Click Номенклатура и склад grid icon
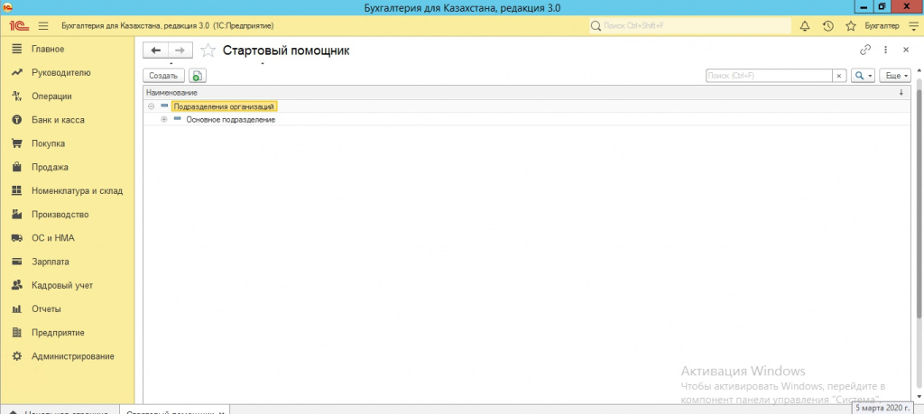 coord(17,191)
